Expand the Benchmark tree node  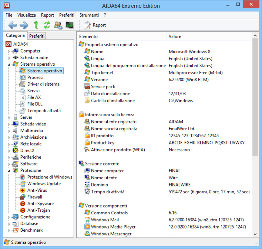(9, 231)
